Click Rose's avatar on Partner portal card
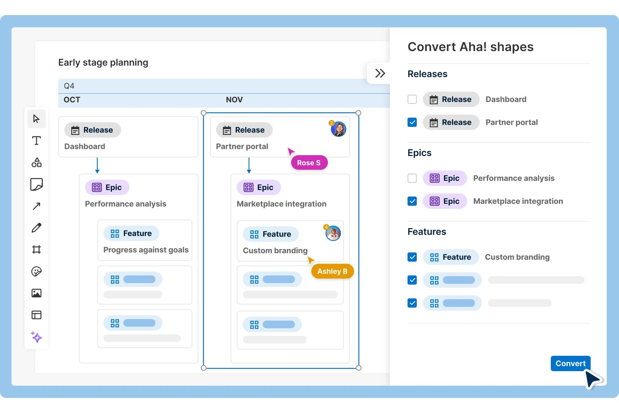 [338, 129]
